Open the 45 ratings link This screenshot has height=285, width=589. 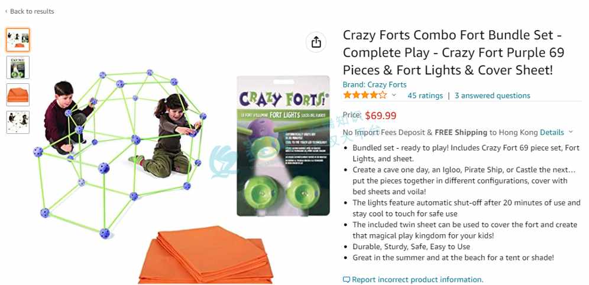tap(425, 96)
